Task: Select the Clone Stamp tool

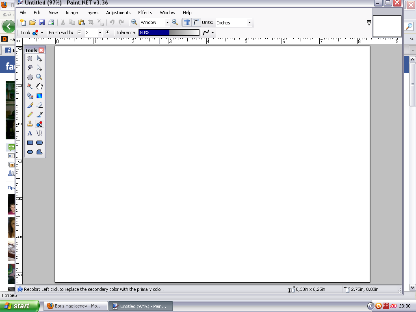Action: [x=30, y=124]
